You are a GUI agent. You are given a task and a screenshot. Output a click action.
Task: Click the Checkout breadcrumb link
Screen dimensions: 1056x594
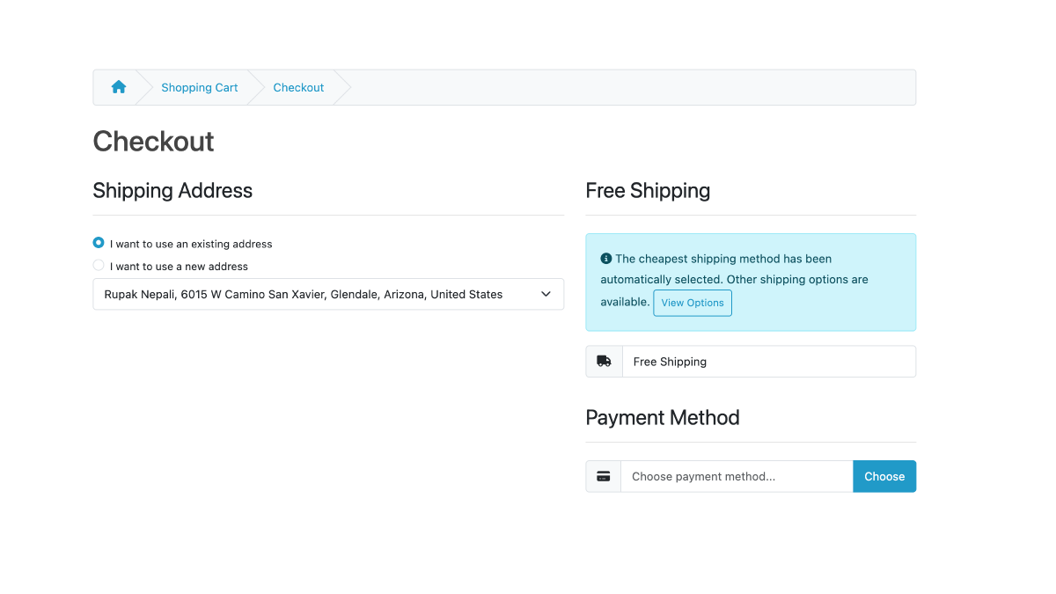[298, 87]
